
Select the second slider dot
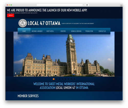pyautogui.click(x=57, y=79)
